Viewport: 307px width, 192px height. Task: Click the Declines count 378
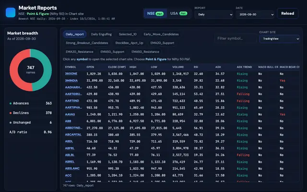[x=48, y=113]
